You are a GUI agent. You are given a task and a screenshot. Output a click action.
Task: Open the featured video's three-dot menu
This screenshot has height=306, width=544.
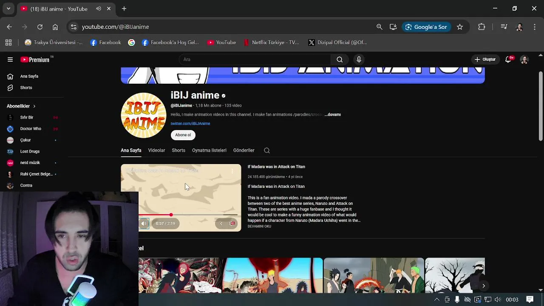coord(232,171)
